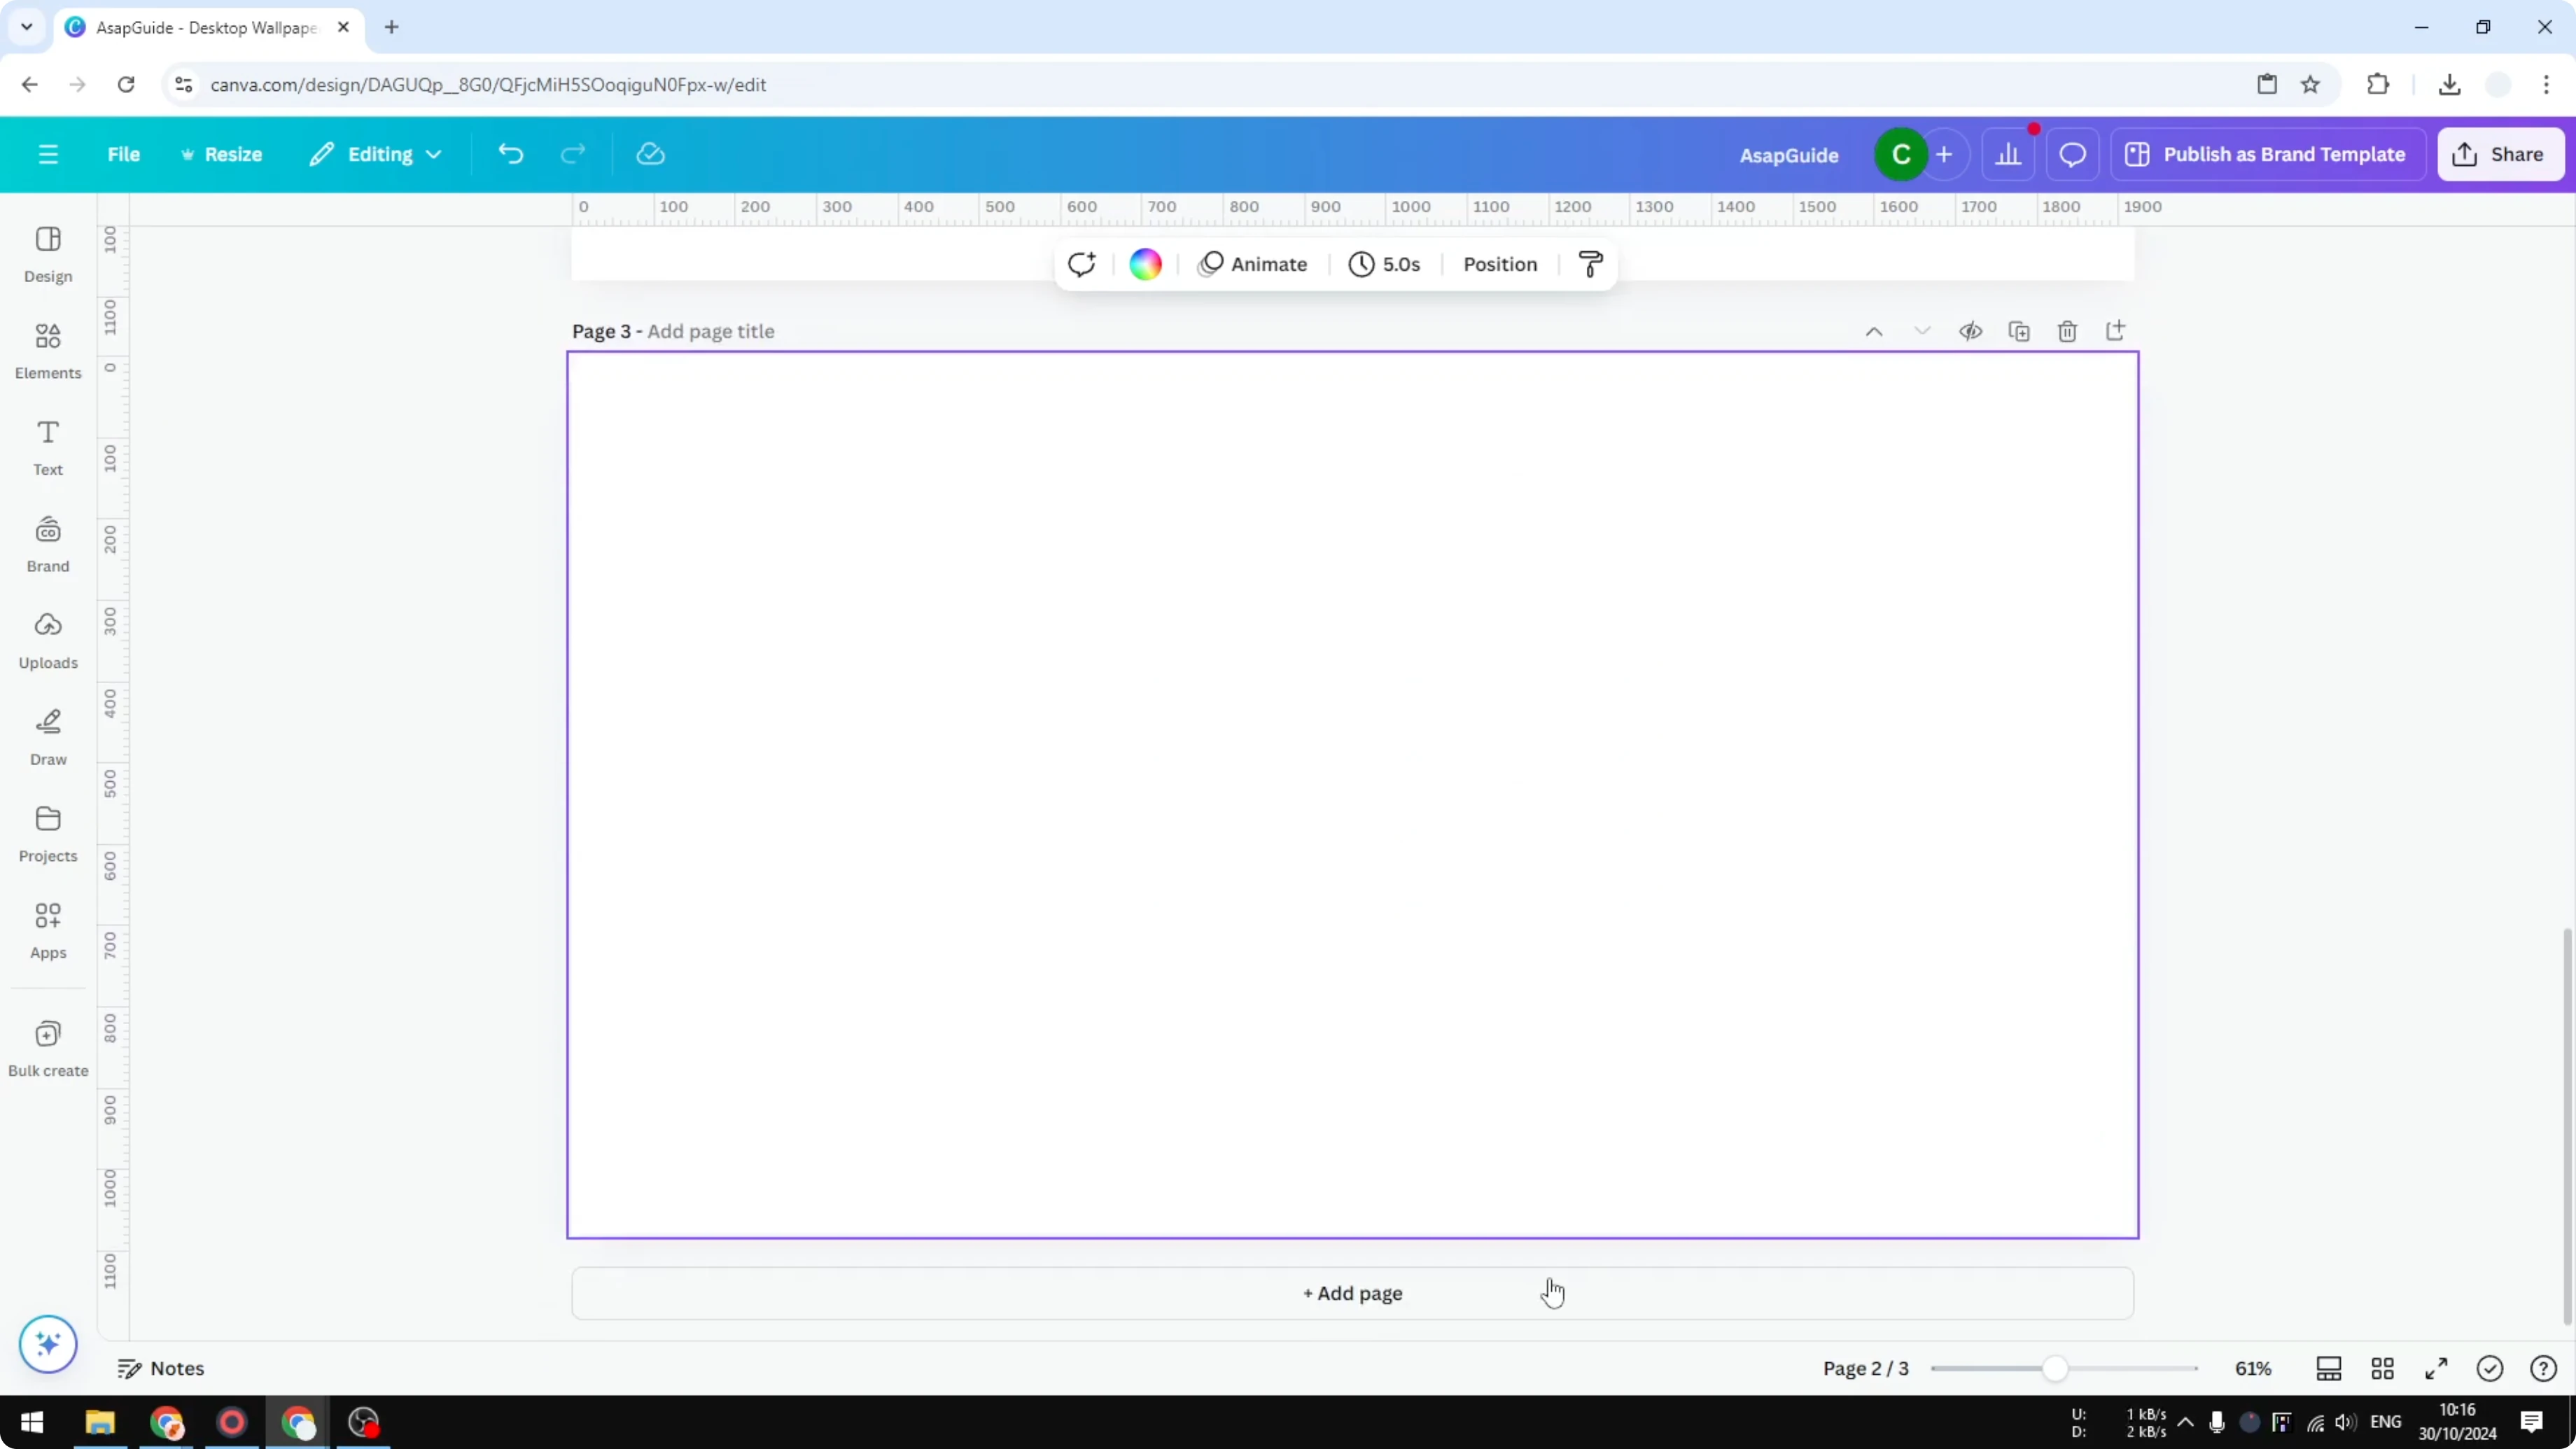Open the Resize dropdown

222,154
